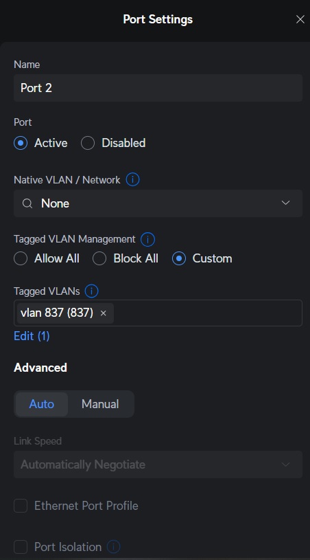Select the Disabled port radio button
Viewport: 310px width, 560px height.
click(88, 143)
